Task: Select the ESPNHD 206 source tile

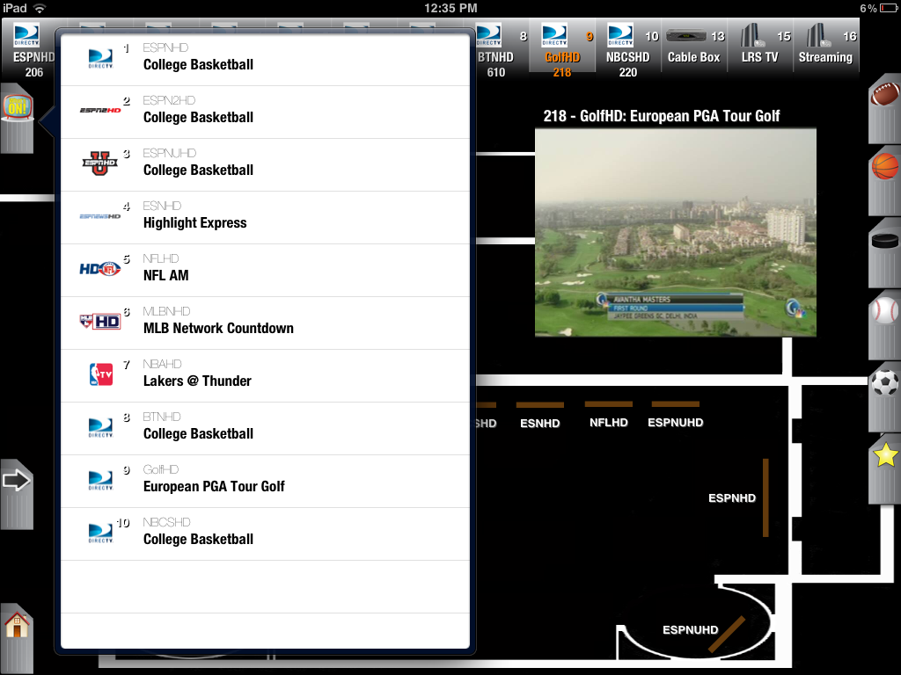Action: coord(29,50)
